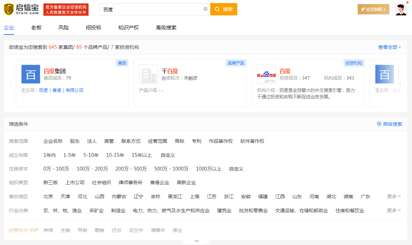Filter search scope by 经营范围
The height and width of the screenshot is (245, 412).
158,141
